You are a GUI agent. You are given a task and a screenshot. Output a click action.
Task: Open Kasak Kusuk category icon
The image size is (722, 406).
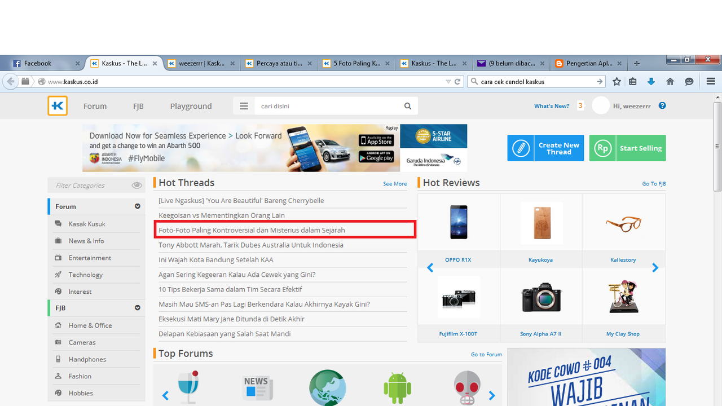coord(58,224)
